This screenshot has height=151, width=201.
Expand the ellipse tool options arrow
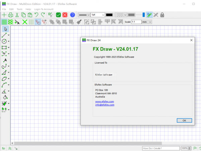tap(9, 79)
